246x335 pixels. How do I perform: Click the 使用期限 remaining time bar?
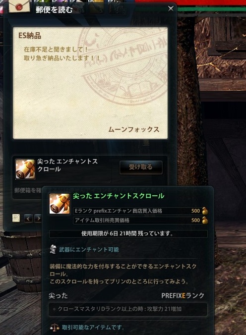pyautogui.click(x=128, y=234)
